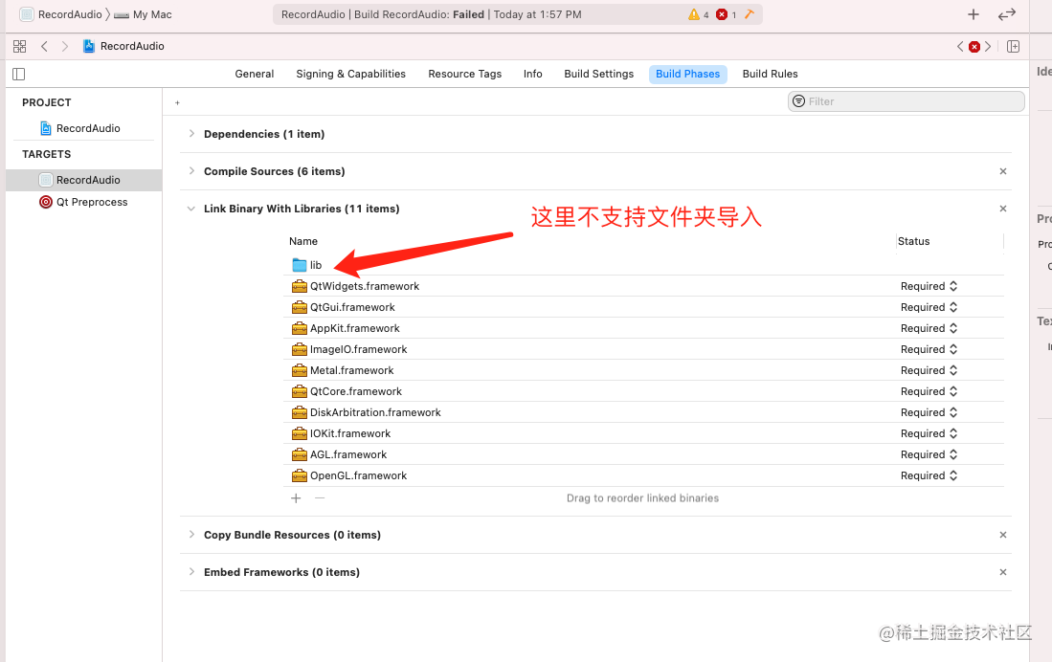Open Signing & Capabilities tab

coord(351,74)
